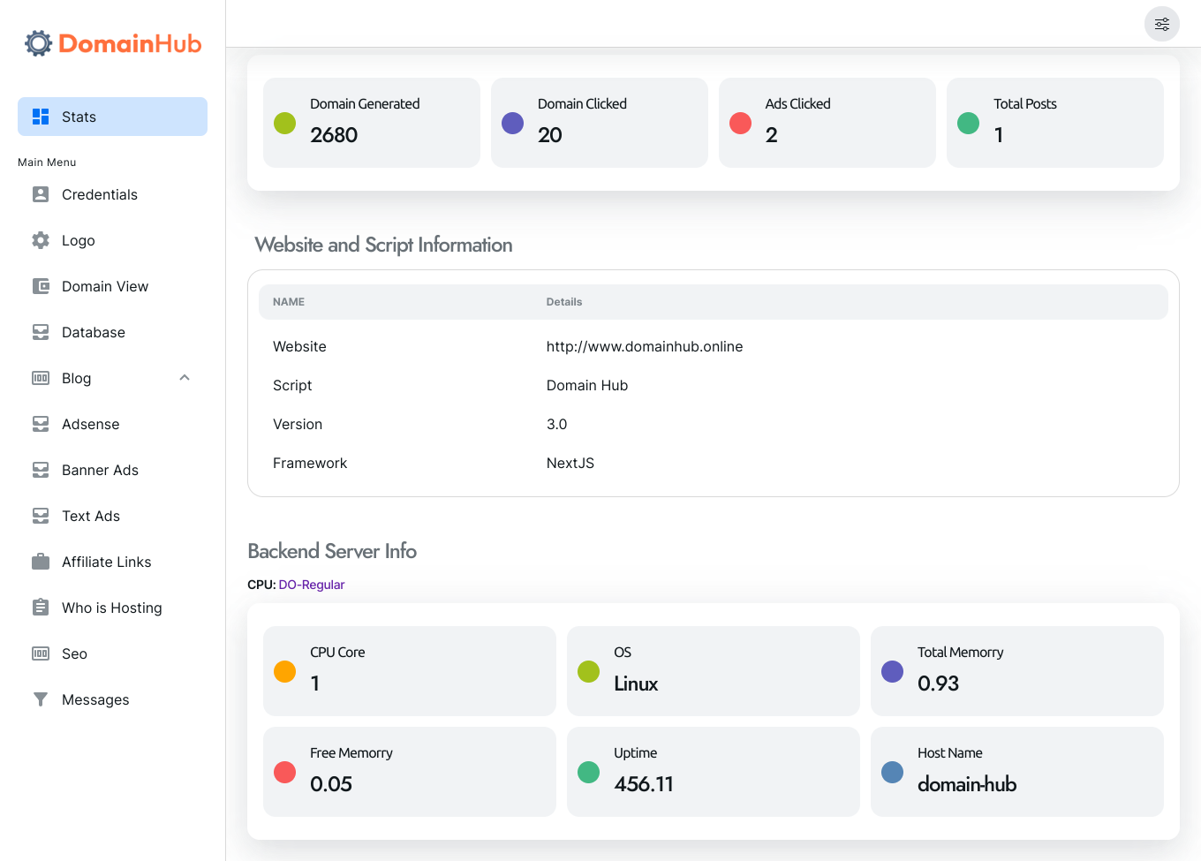This screenshot has height=861, width=1201.
Task: Select the Credentials icon in the sidebar
Action: pos(41,194)
